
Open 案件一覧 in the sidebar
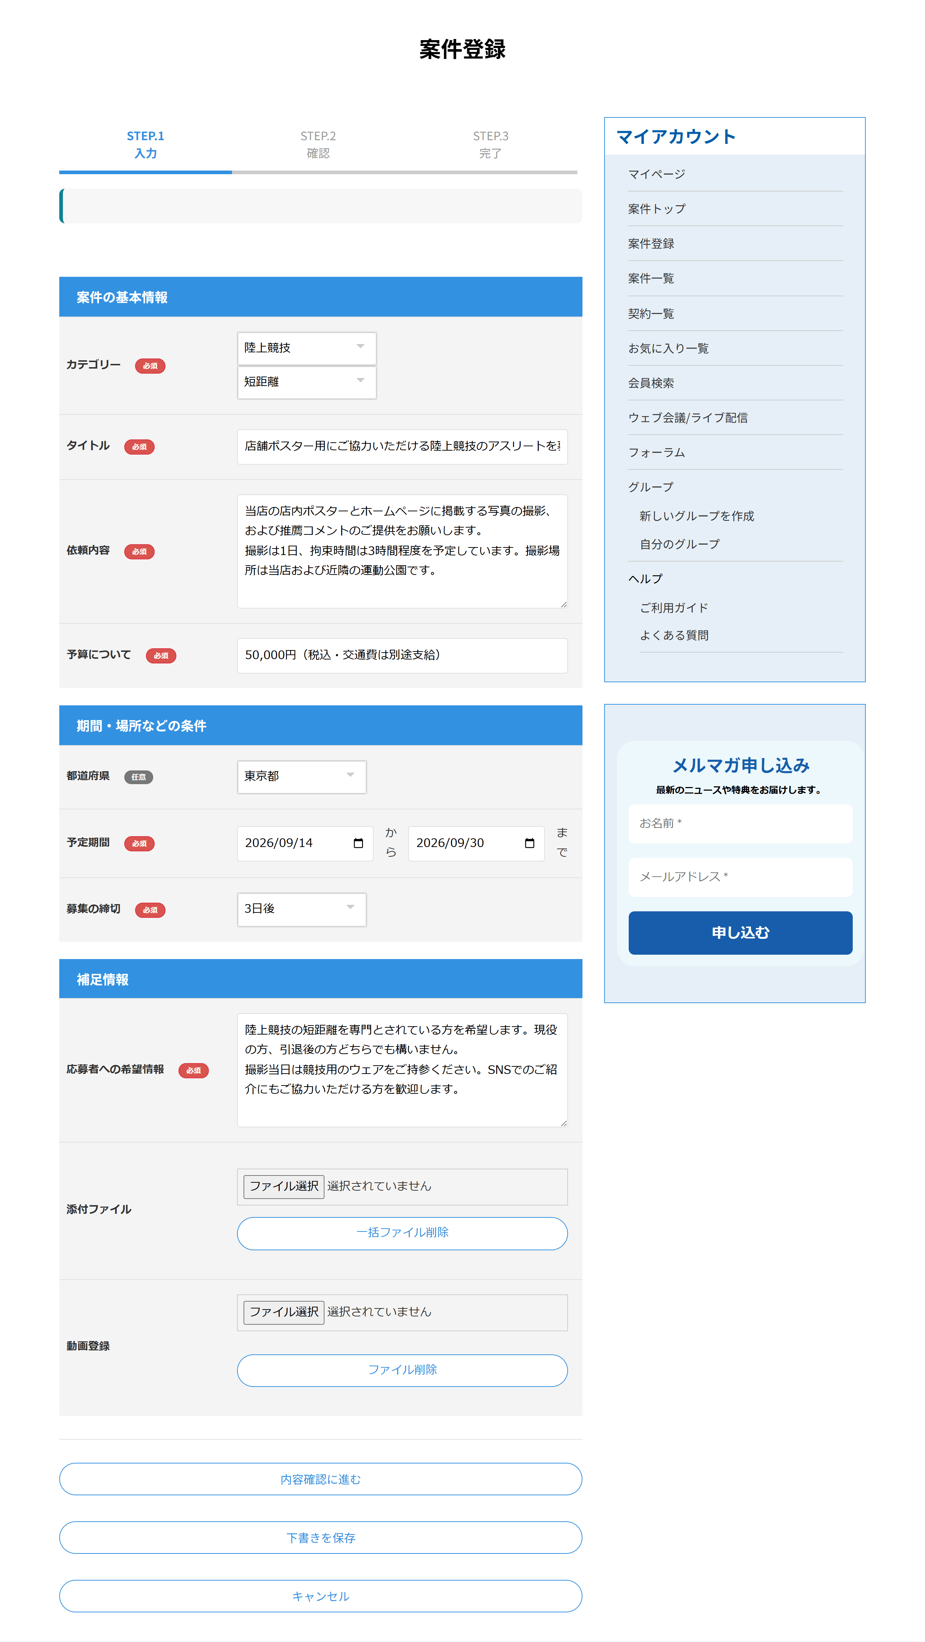pos(651,279)
